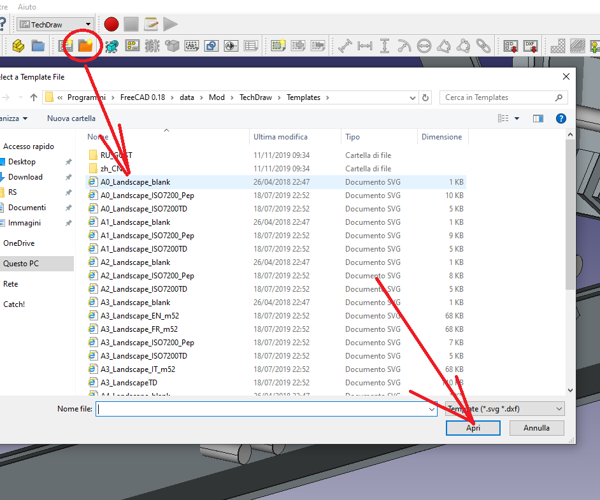Select the angle dimension tool
Image resolution: width=600 pixels, height=500 pixels.
click(444, 46)
